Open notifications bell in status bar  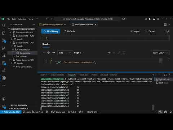pyautogui.click(x=170, y=112)
